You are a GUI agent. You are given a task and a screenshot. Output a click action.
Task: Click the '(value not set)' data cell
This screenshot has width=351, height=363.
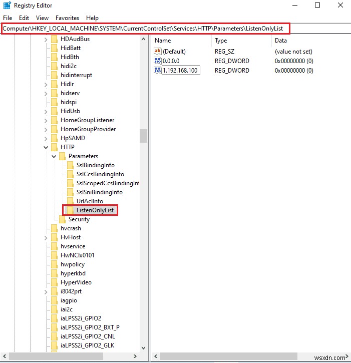[293, 52]
